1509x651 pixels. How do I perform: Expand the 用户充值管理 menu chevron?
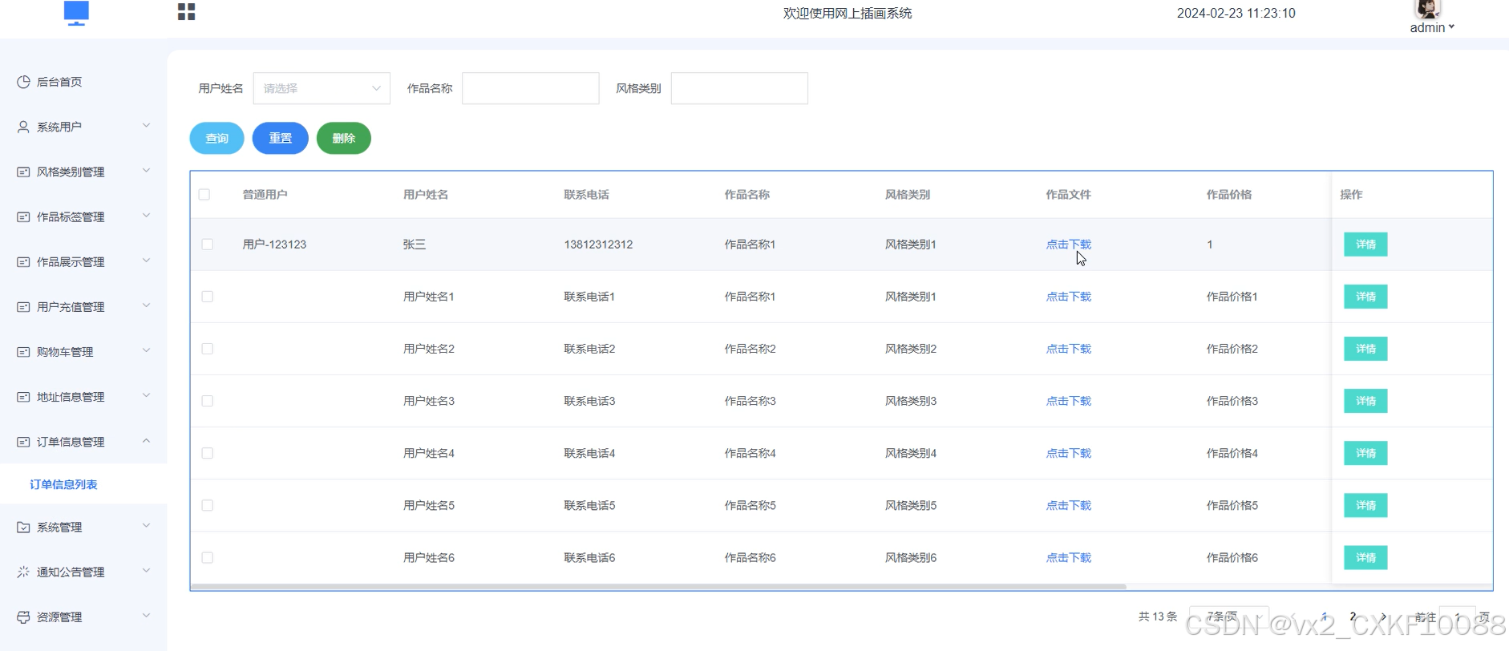(146, 305)
